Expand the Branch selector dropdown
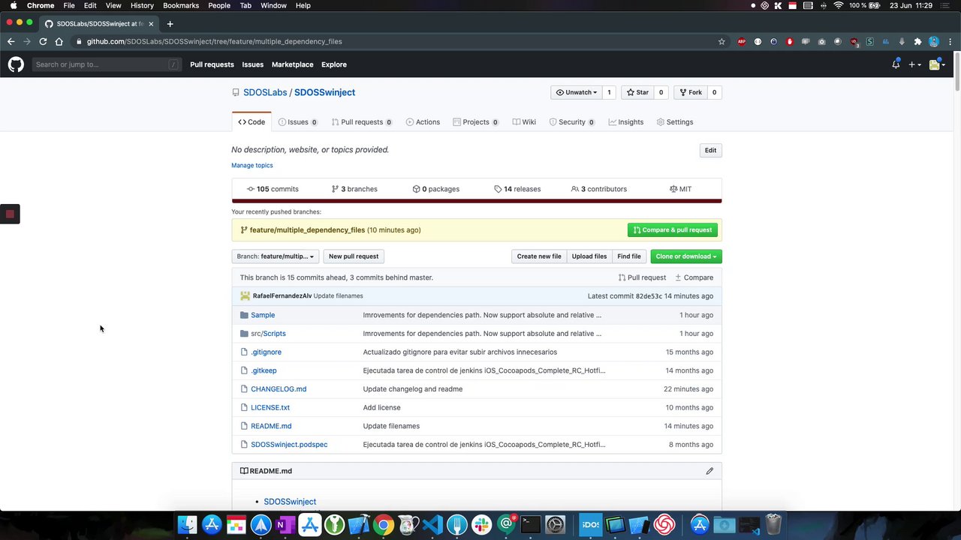 click(x=276, y=256)
